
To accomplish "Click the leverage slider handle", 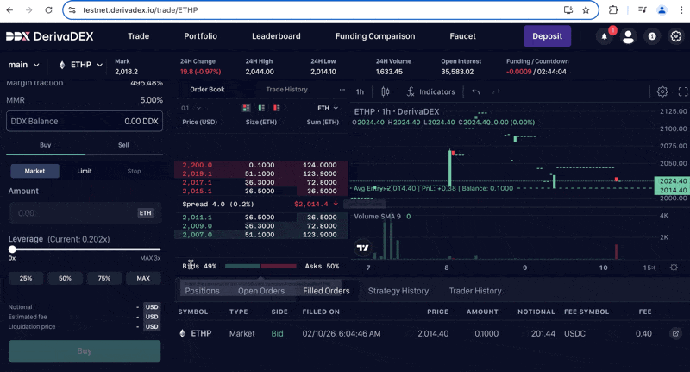I will pos(12,249).
